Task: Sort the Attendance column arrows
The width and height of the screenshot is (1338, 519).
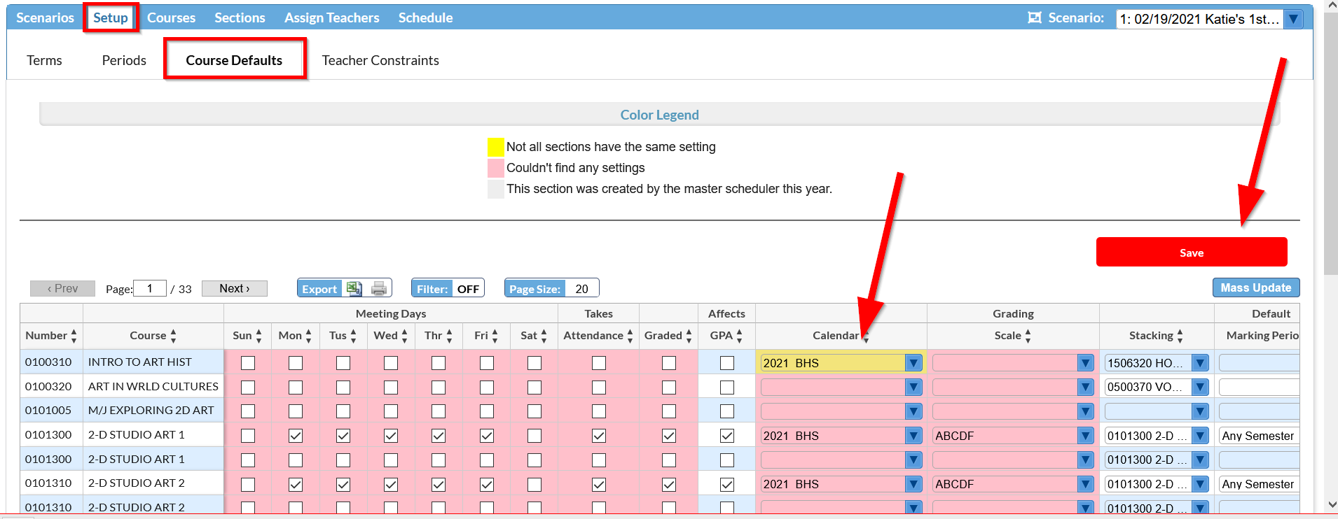Action: click(630, 336)
